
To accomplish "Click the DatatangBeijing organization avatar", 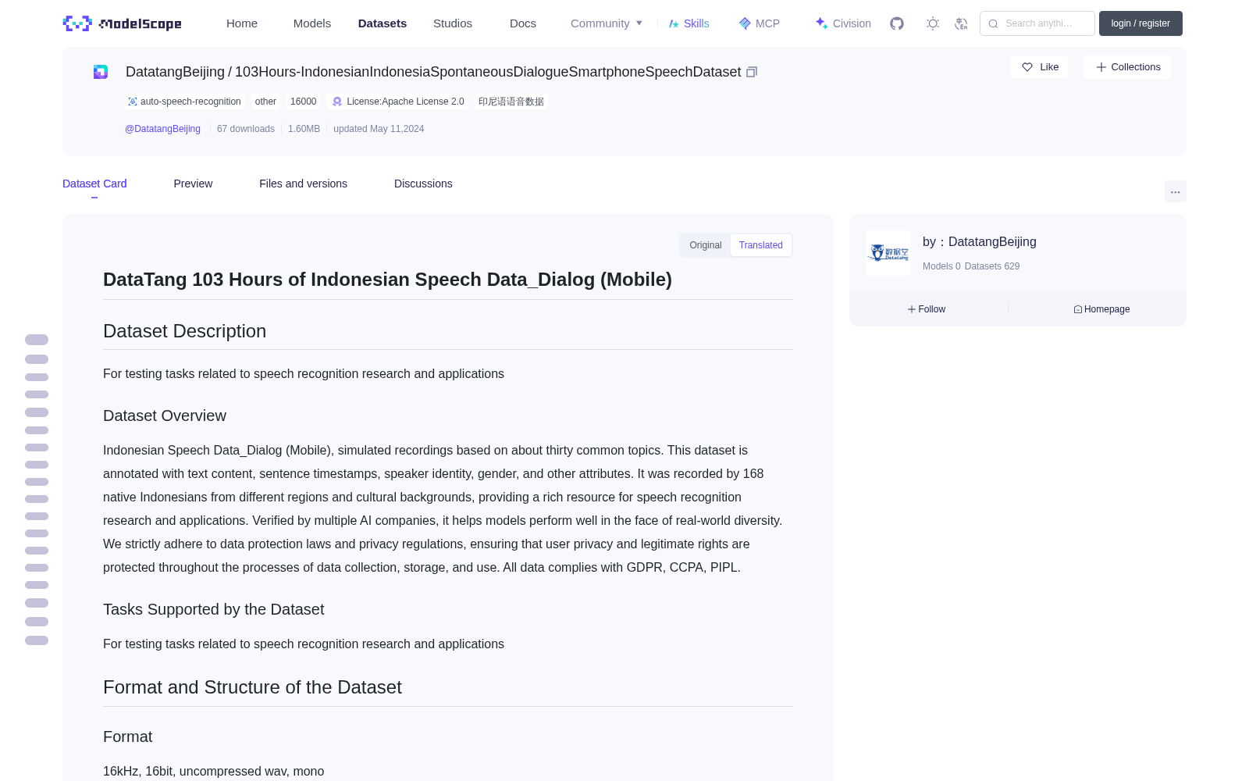I will click(x=888, y=253).
